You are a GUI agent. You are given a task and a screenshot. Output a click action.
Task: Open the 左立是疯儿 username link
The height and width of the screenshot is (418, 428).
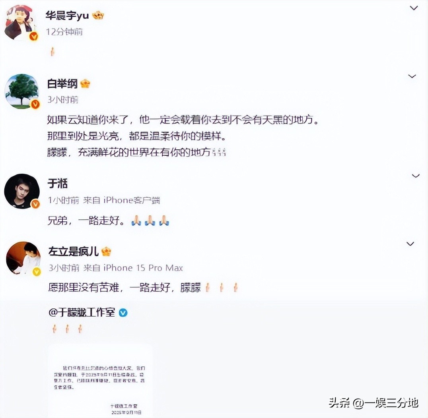74,252
